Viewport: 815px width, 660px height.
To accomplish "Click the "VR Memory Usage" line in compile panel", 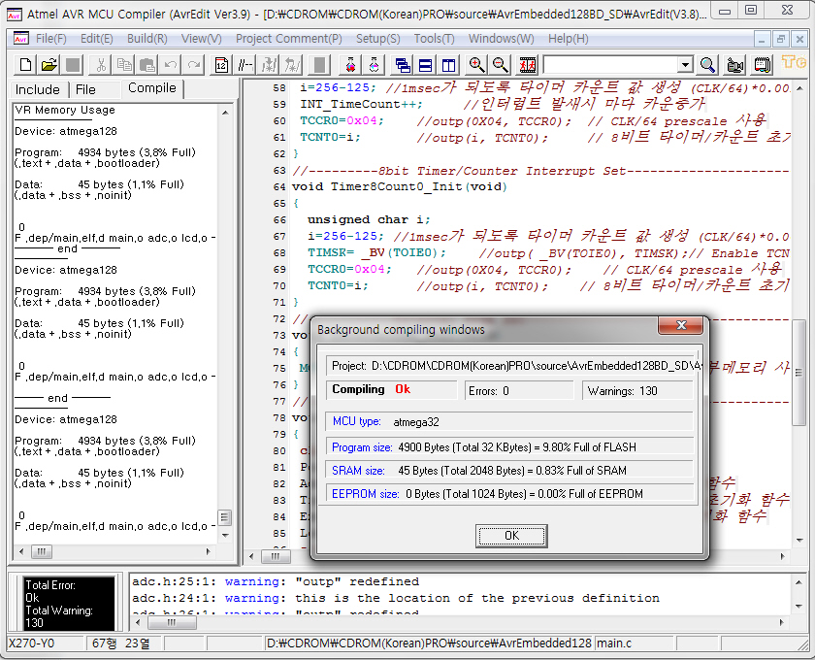I will coord(65,110).
